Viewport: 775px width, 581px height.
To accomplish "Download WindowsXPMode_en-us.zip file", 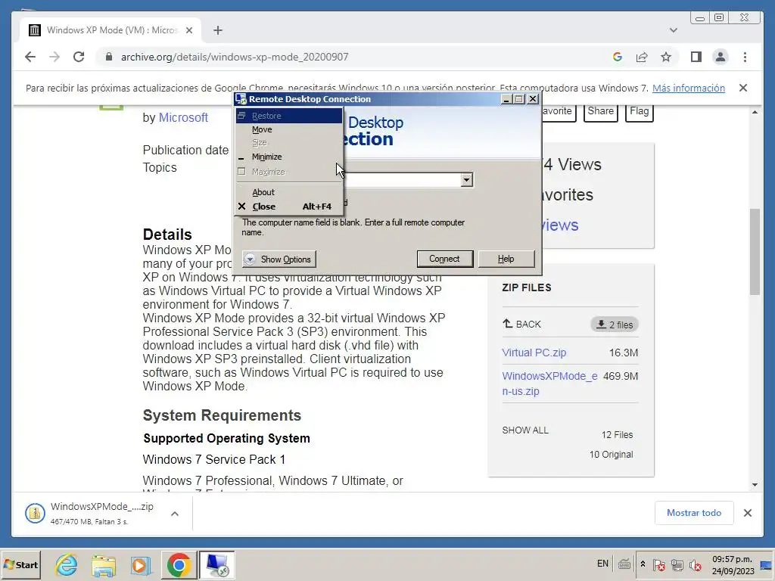I will coord(549,384).
